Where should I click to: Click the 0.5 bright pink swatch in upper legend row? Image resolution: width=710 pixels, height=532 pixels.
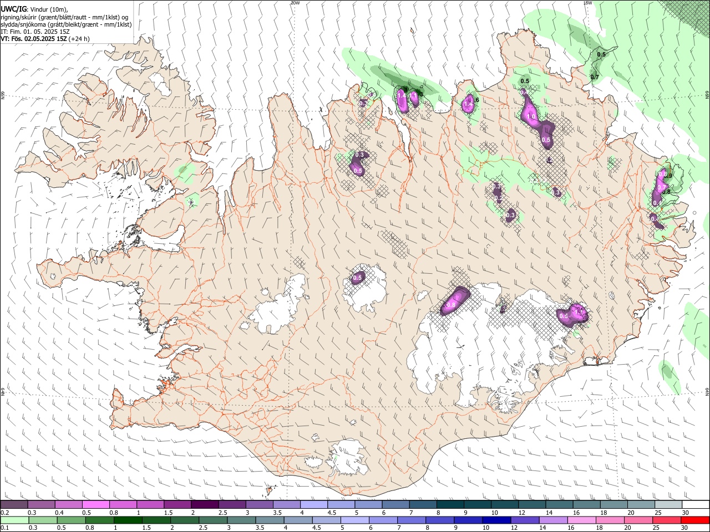(x=95, y=505)
